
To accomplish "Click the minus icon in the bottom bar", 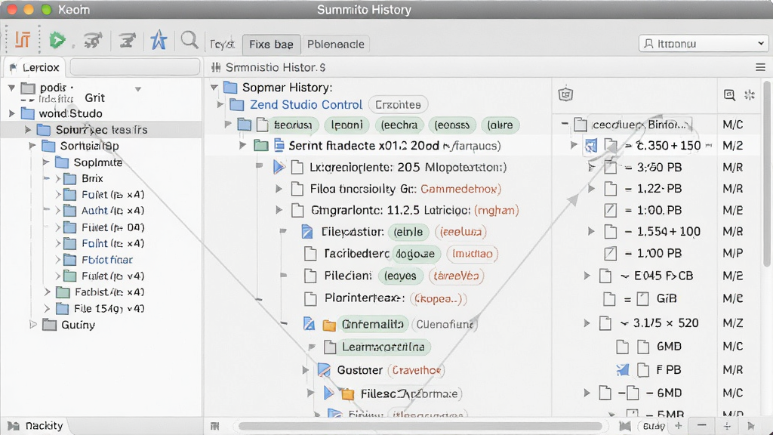I will point(702,425).
